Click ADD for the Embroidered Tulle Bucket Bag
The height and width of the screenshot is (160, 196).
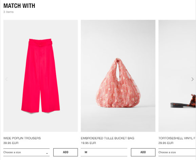click(x=143, y=152)
